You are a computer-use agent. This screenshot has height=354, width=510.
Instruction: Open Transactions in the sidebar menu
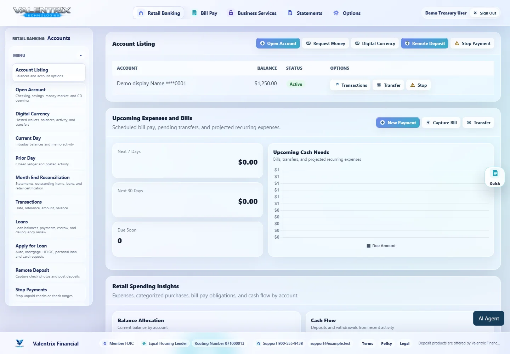pos(49,205)
